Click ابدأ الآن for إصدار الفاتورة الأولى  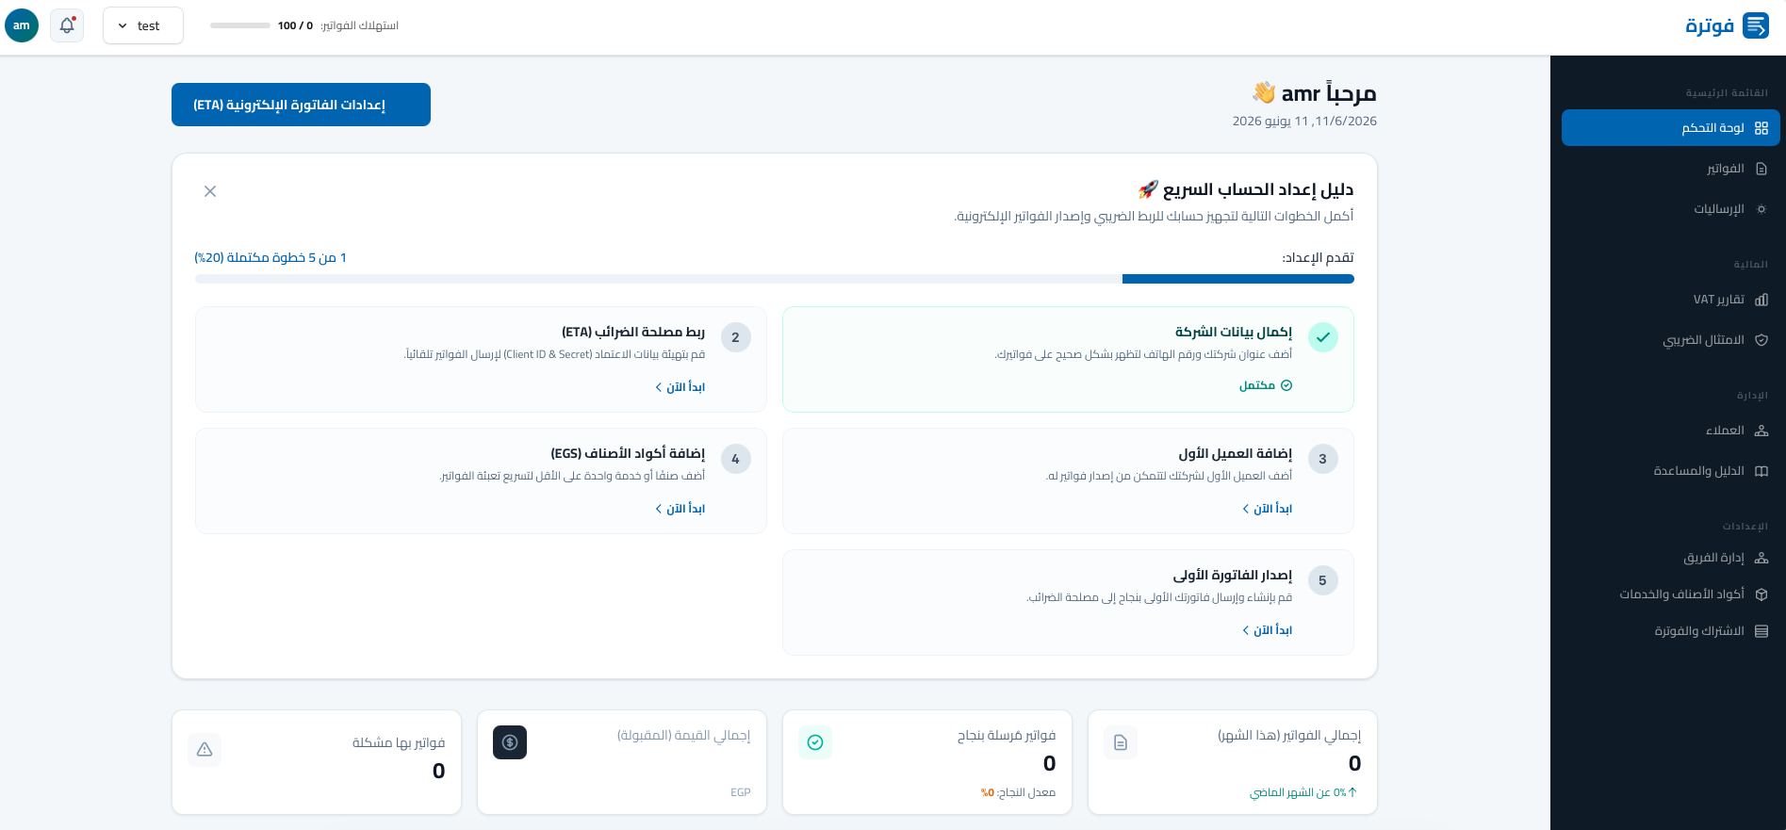[1268, 630]
